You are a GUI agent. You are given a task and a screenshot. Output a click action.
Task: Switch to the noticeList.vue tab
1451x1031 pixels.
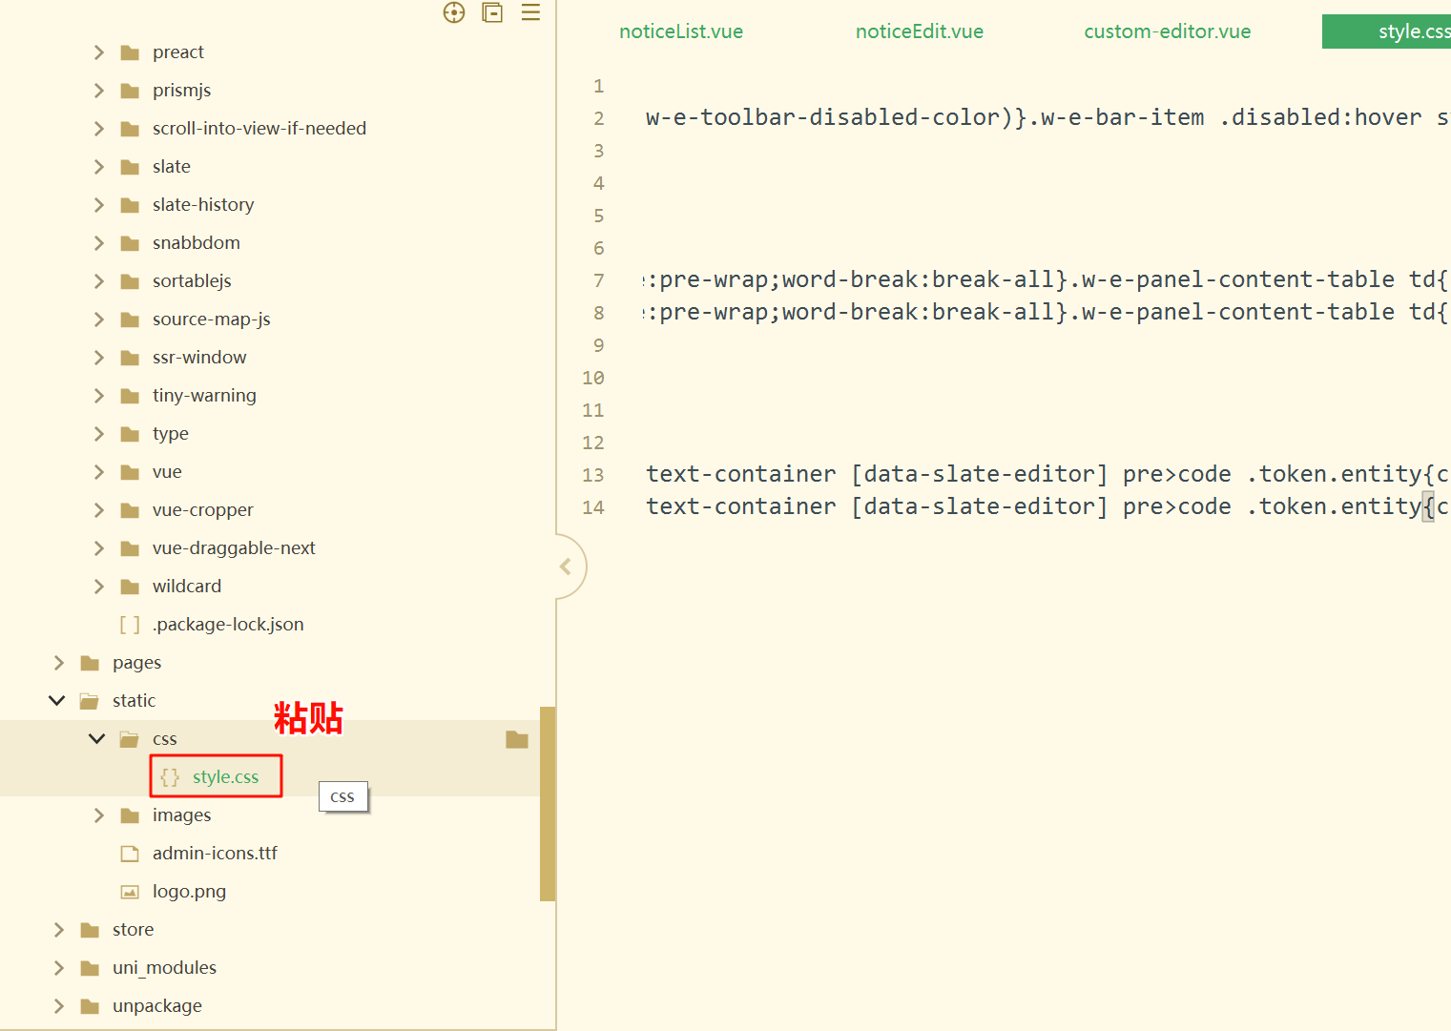click(x=681, y=31)
